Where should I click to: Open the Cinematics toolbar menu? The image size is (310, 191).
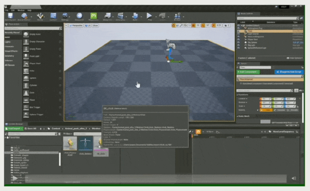[x=121, y=16]
